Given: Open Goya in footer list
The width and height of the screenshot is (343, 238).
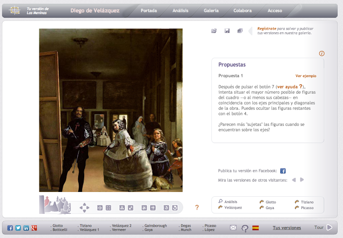Looking at the screenshot, I should coord(148,229).
